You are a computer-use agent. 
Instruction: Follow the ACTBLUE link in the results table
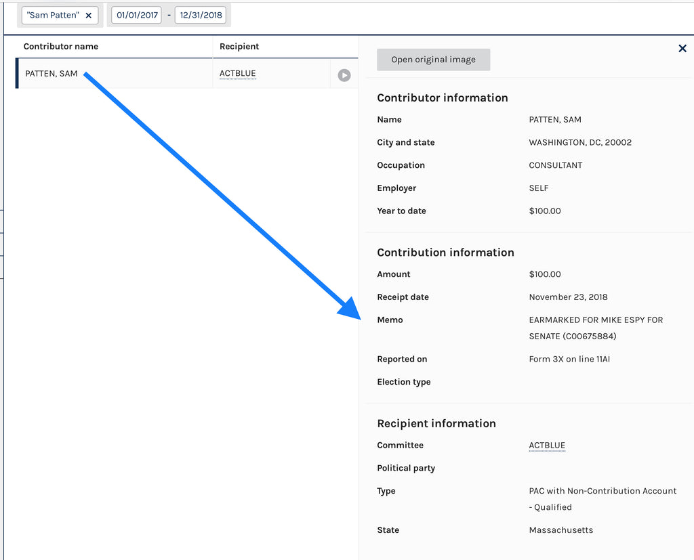point(237,74)
